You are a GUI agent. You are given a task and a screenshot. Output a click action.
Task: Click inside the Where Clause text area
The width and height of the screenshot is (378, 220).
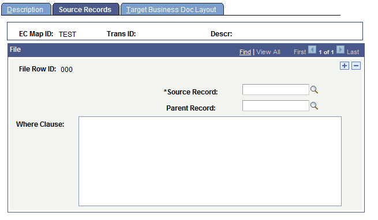[210, 161]
